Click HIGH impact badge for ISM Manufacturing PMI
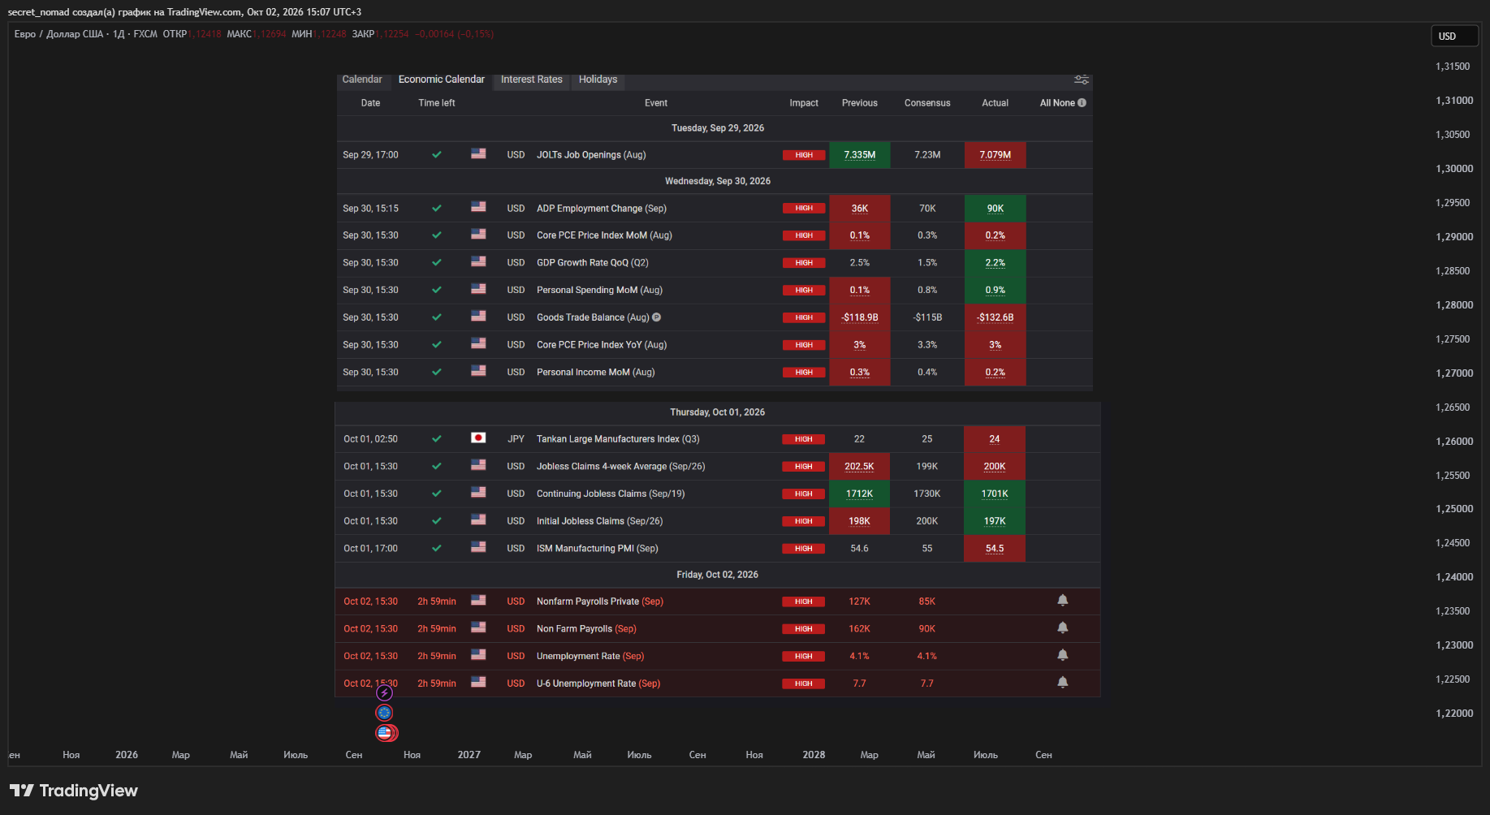The width and height of the screenshot is (1490, 815). click(804, 549)
